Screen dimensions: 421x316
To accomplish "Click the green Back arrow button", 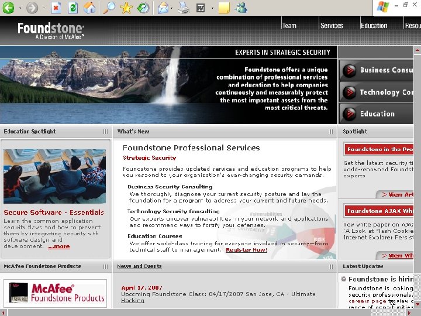I will (x=8, y=8).
